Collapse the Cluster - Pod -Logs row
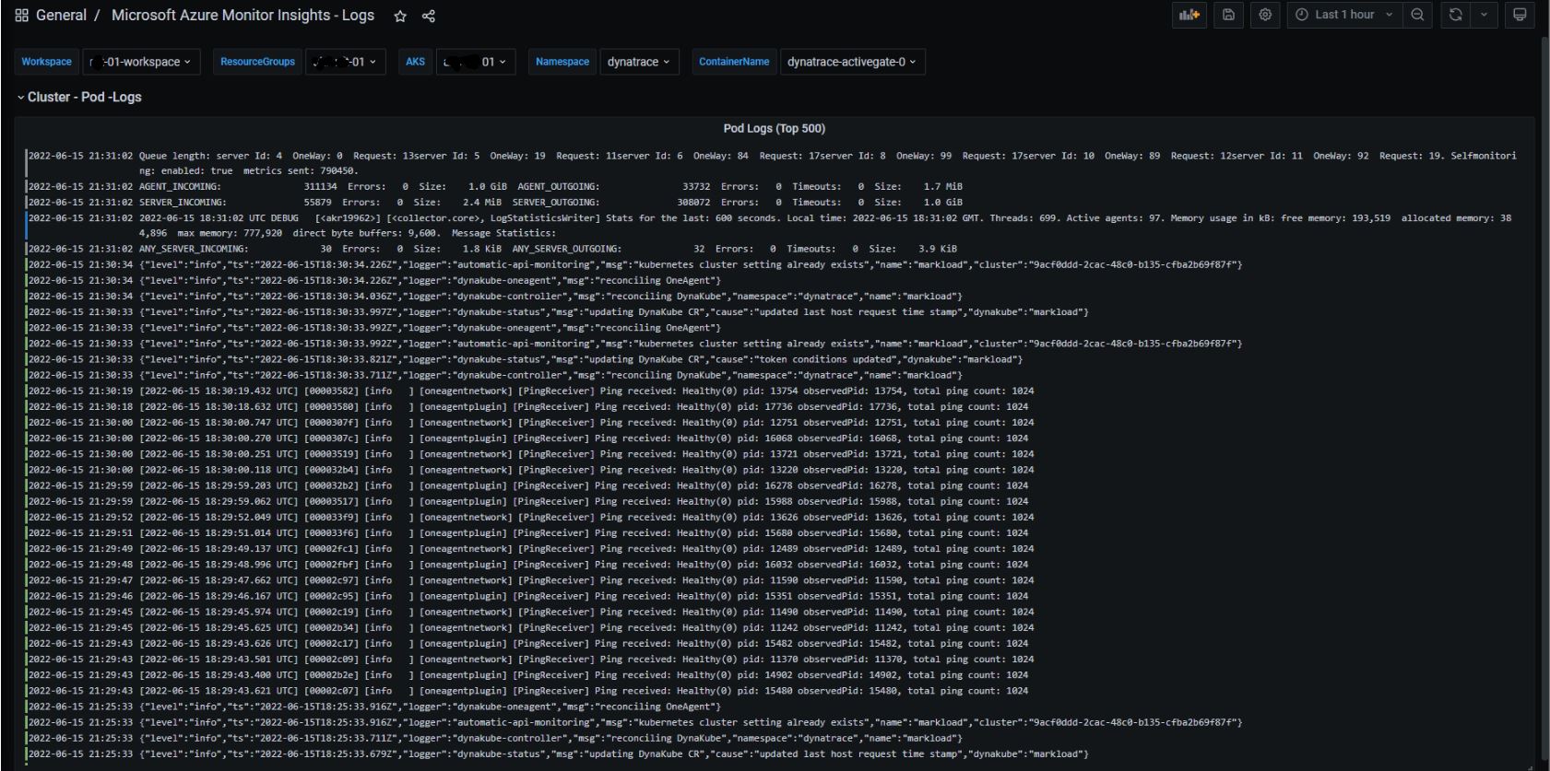1550x771 pixels. [x=79, y=97]
